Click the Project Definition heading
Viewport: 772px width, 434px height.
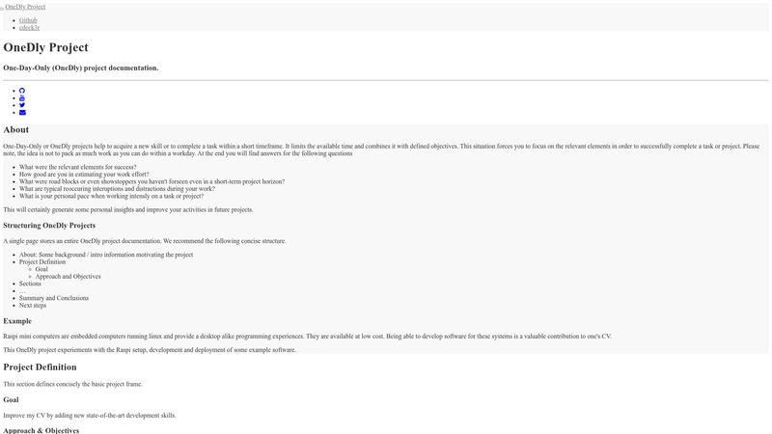coord(40,367)
